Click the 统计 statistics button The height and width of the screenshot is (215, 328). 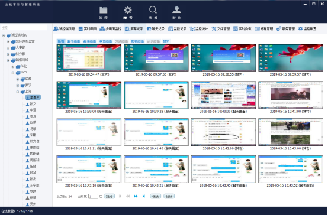(x=169, y=197)
